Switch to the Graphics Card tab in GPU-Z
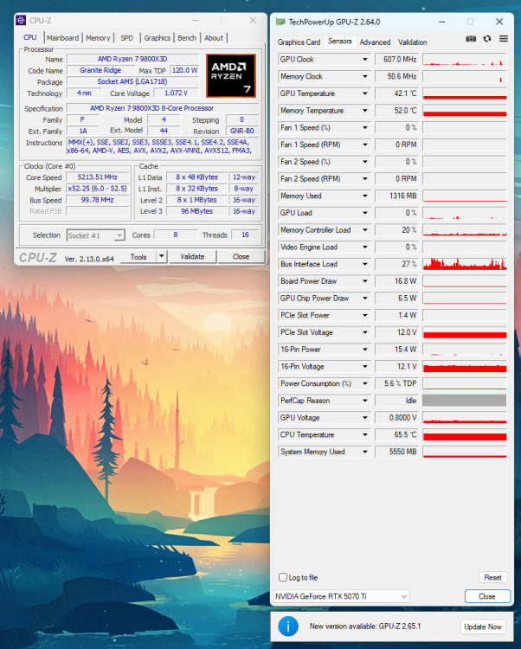The image size is (521, 649). point(299,42)
